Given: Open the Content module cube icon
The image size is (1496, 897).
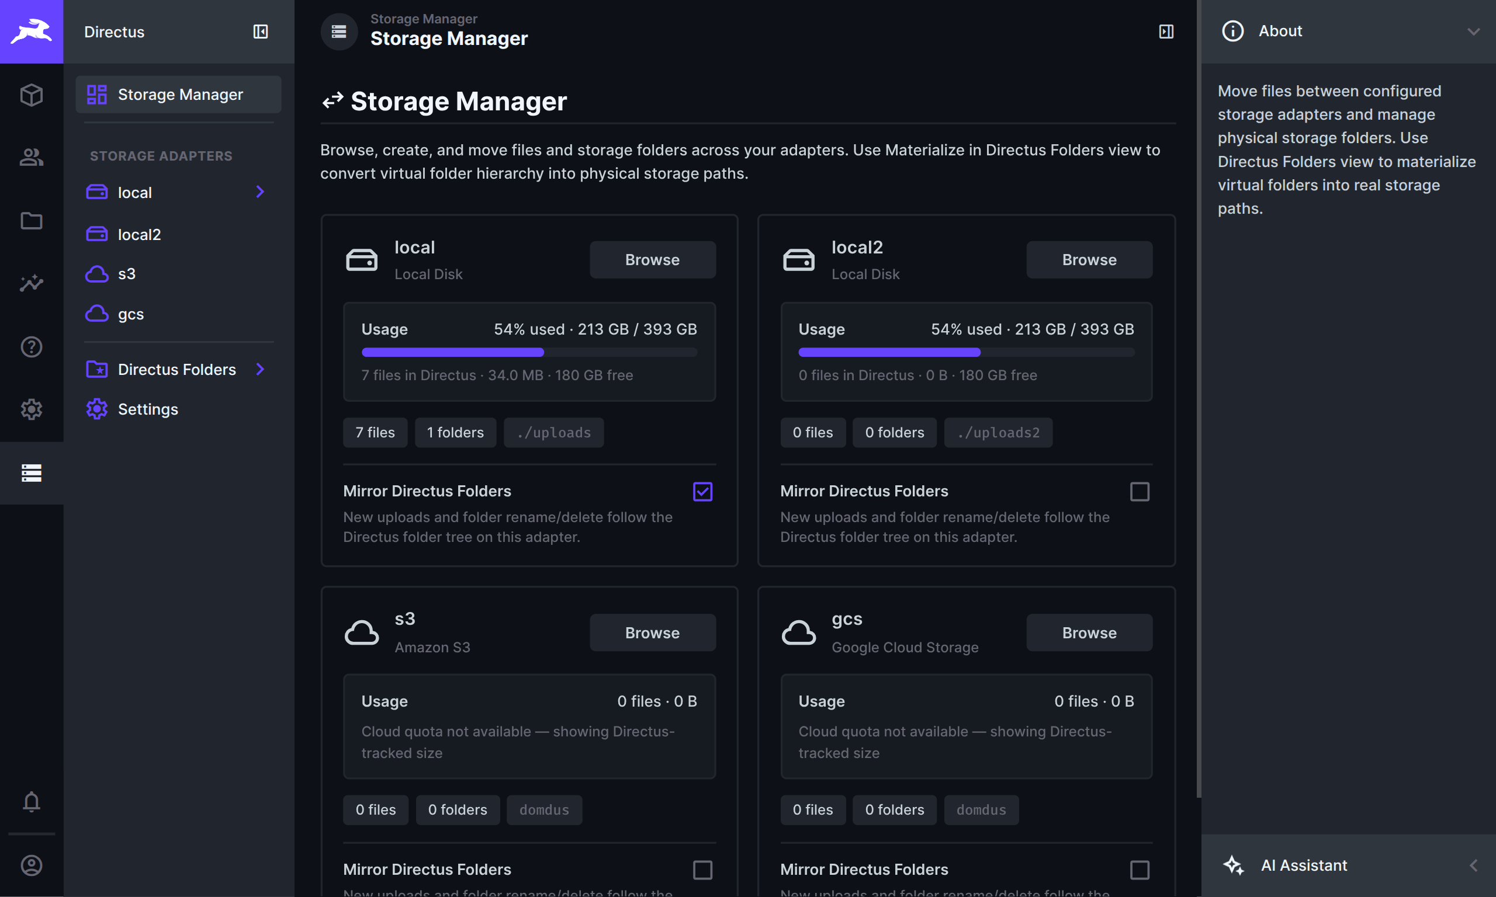Looking at the screenshot, I should pos(32,95).
